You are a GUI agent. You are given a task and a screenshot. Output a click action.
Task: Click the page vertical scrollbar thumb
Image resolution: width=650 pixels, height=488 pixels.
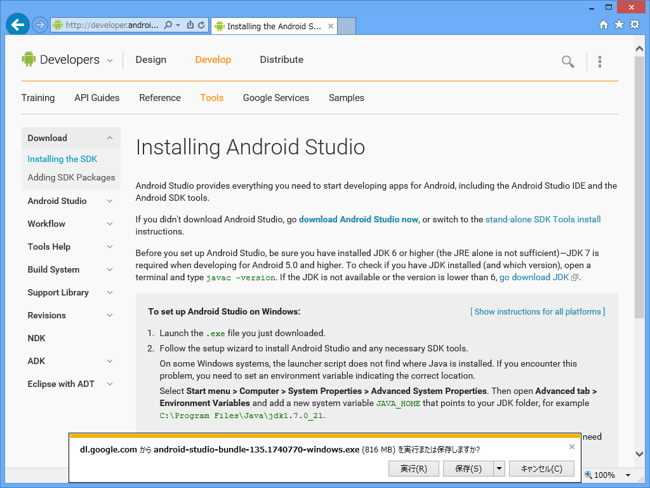[x=639, y=187]
